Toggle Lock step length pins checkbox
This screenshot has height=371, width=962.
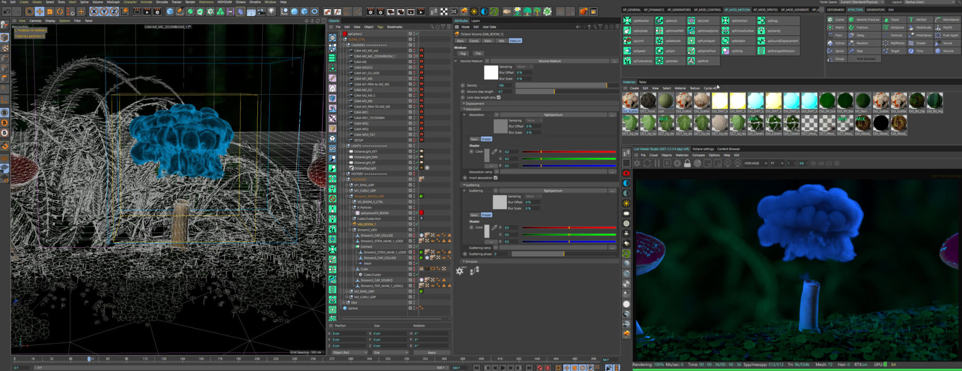click(499, 97)
